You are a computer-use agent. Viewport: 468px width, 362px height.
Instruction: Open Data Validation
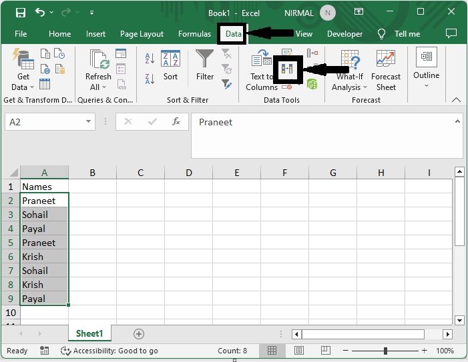(287, 87)
